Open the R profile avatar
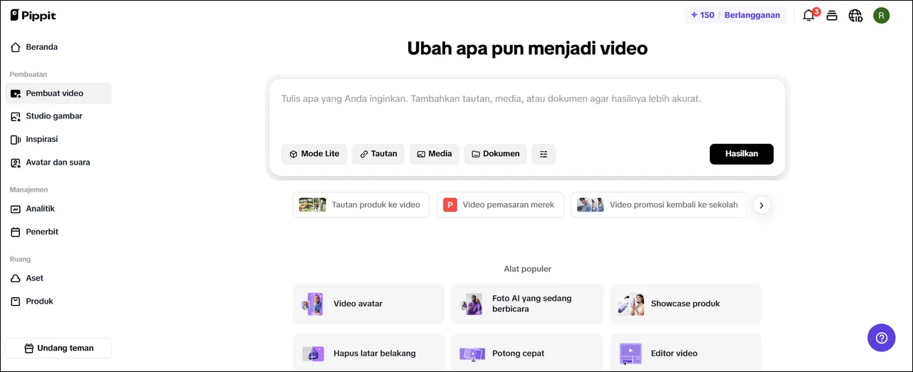Viewport: 913px width, 372px height. pyautogui.click(x=882, y=15)
